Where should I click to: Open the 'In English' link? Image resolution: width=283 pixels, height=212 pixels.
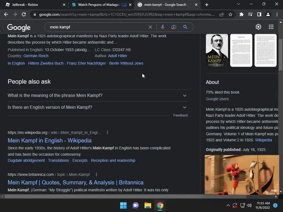pos(16,63)
